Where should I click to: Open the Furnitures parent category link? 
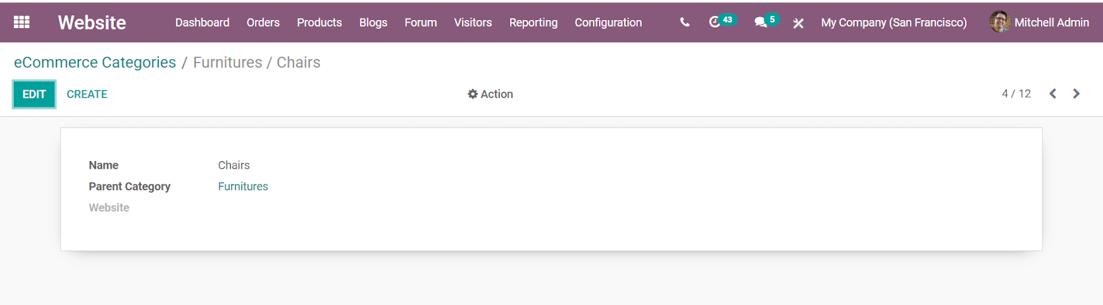pyautogui.click(x=243, y=187)
